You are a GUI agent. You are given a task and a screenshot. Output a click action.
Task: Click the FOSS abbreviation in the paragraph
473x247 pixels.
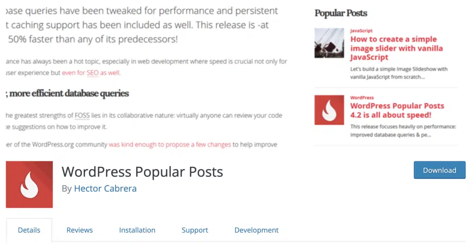click(82, 116)
